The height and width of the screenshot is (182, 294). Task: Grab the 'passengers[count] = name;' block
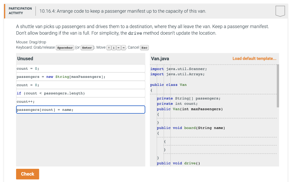[x=81, y=110]
